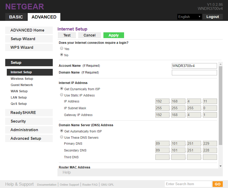Viewport: 228px width, 188px height.
Task: Choose Get Dynamically from ISP
Action: pos(62,88)
